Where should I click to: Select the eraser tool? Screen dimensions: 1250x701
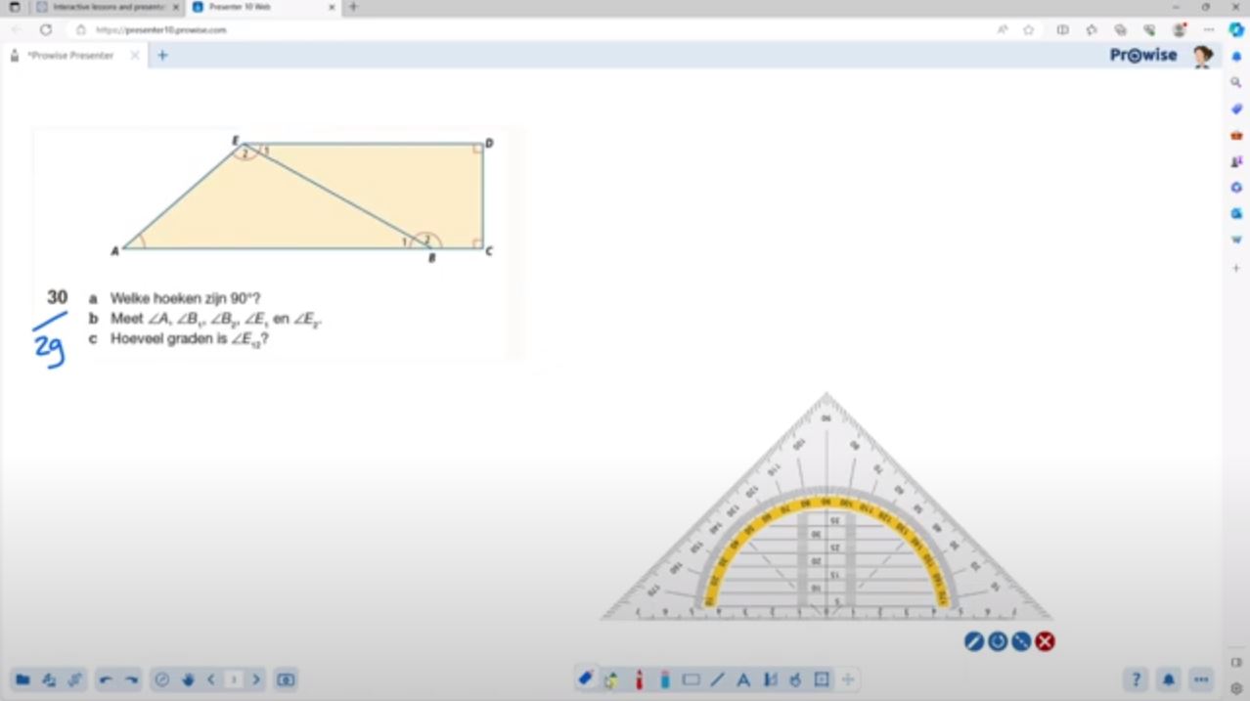click(586, 679)
